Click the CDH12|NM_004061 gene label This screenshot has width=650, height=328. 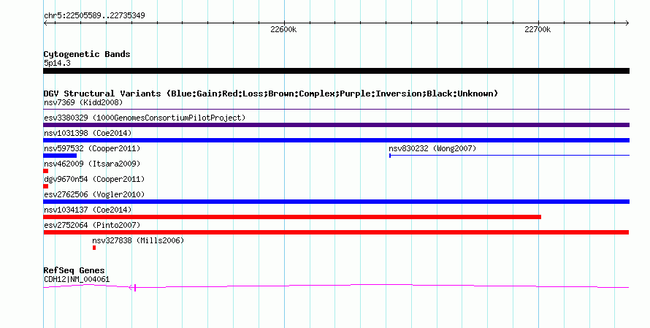(x=77, y=280)
